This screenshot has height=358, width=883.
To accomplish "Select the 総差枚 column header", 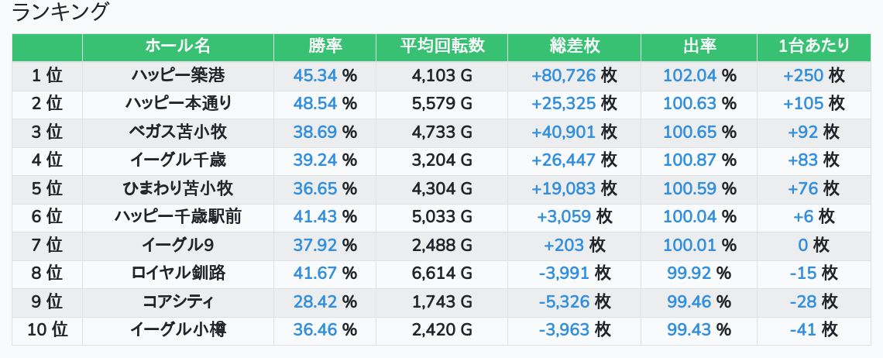I will [574, 46].
